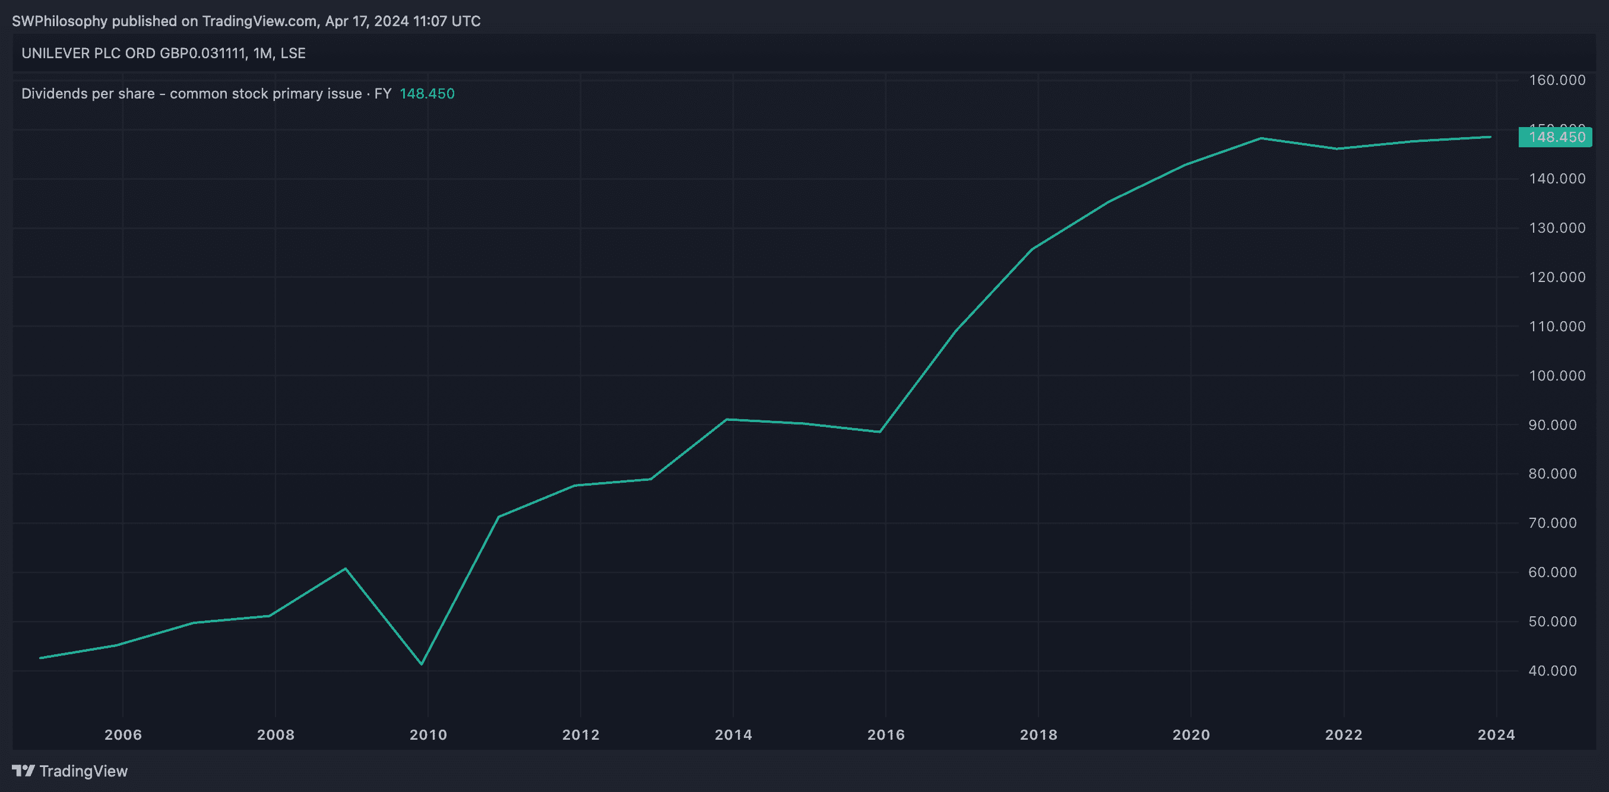Screen dimensions: 1609x792
Task: Click the 2020 label on time axis
Action: (1191, 734)
